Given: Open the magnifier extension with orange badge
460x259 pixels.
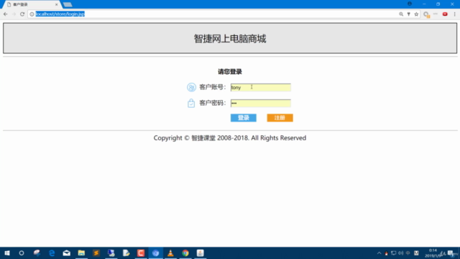Looking at the screenshot, I should click(x=426, y=14).
